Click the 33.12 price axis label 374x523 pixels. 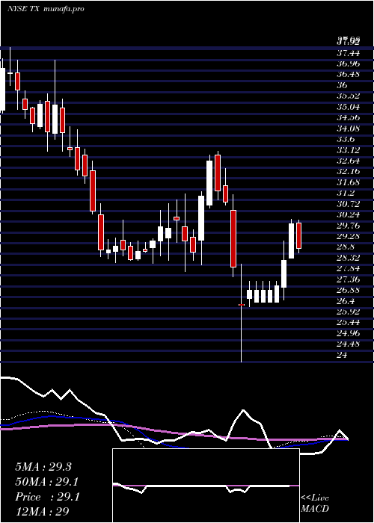coord(348,149)
